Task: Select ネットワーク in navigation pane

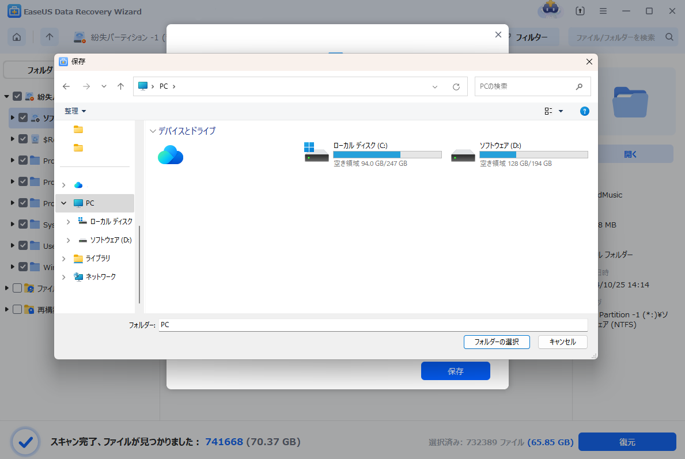Action: coord(100,277)
